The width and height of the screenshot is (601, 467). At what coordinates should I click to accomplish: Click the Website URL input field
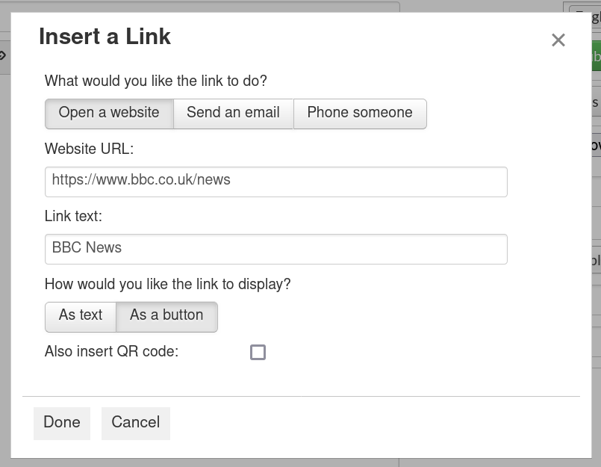[x=275, y=181]
